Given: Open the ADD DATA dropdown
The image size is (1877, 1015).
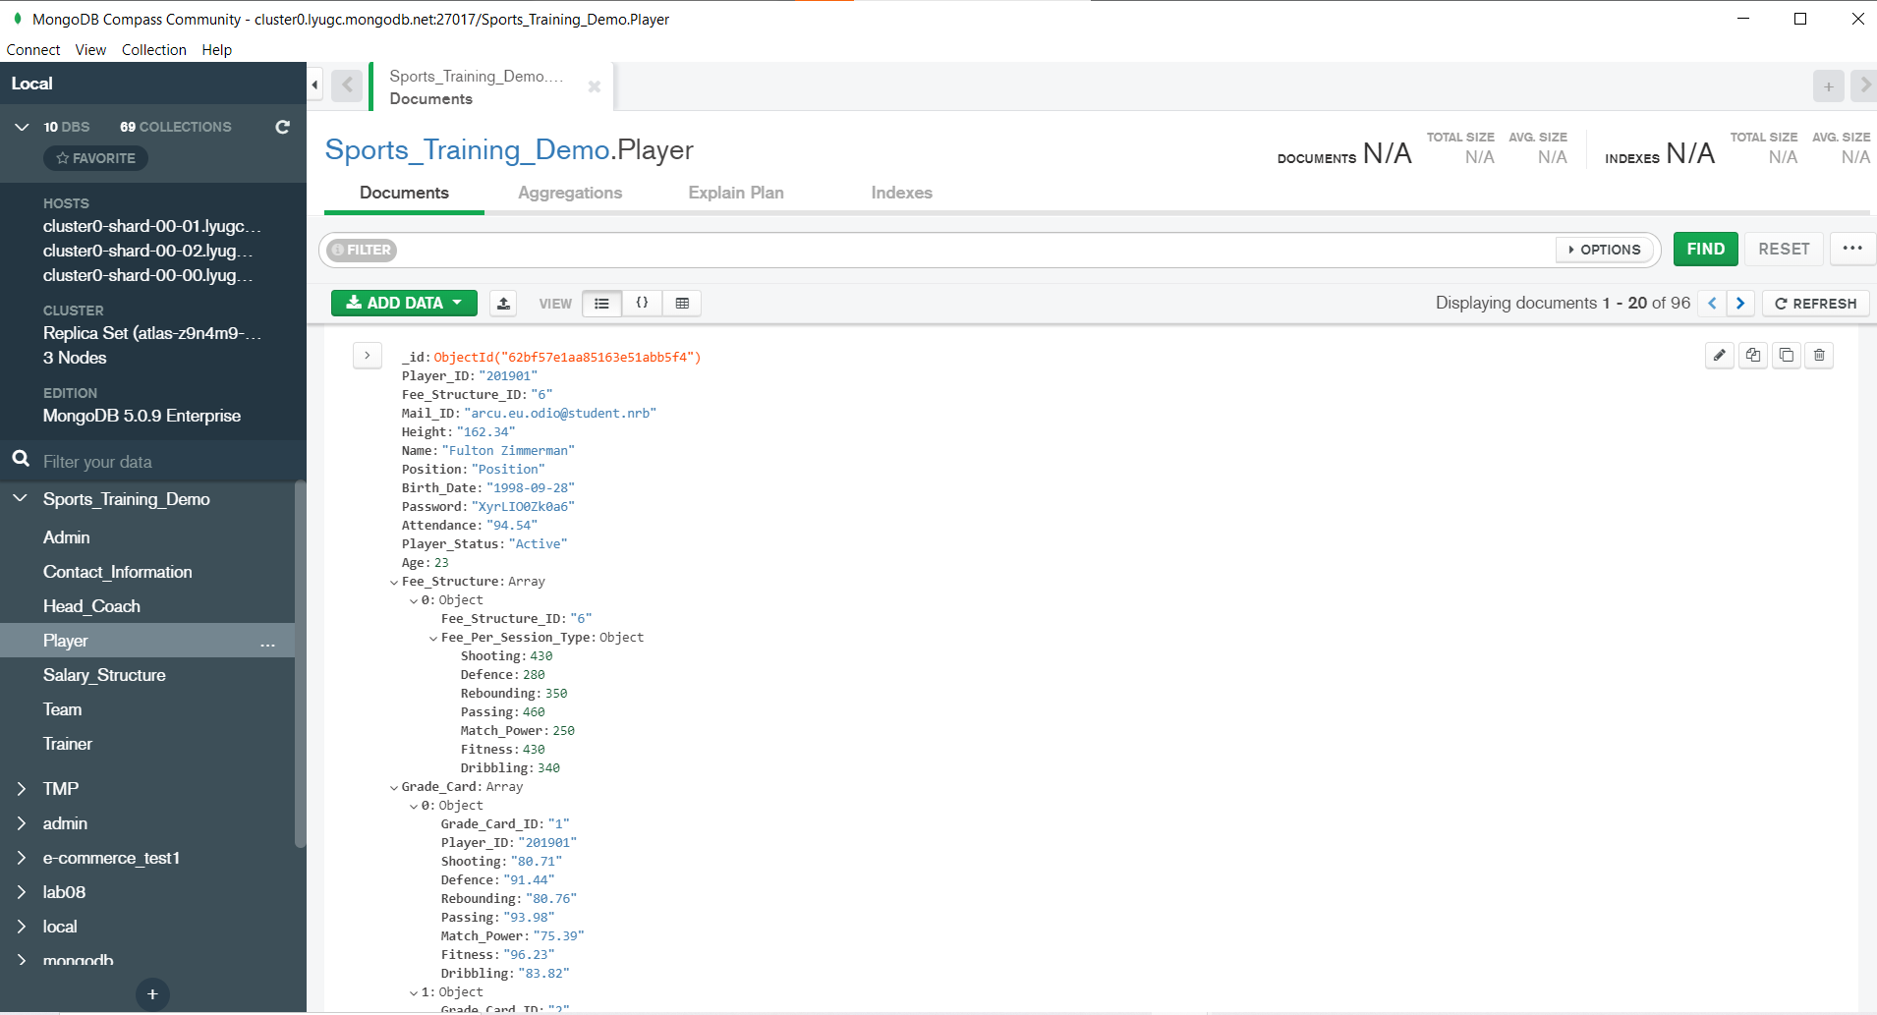Looking at the screenshot, I should click(x=404, y=303).
